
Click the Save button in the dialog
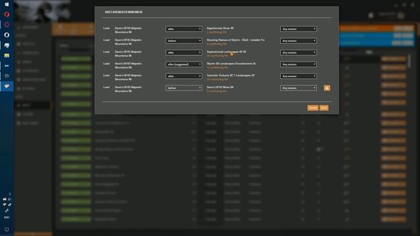click(x=324, y=108)
